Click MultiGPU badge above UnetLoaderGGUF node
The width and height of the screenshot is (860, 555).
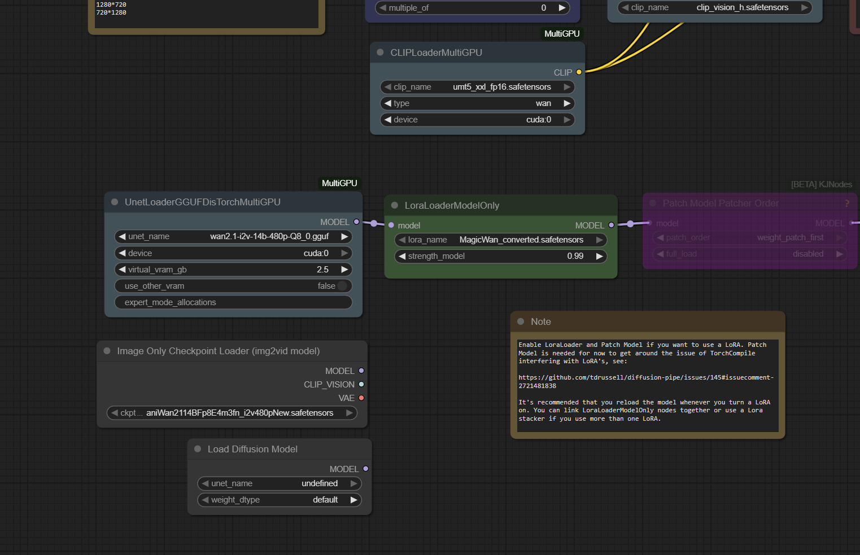pyautogui.click(x=339, y=183)
